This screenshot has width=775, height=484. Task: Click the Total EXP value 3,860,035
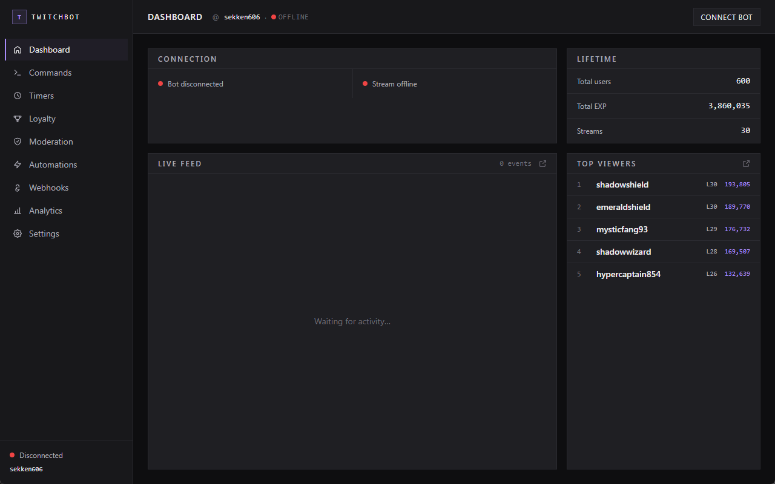click(x=729, y=106)
